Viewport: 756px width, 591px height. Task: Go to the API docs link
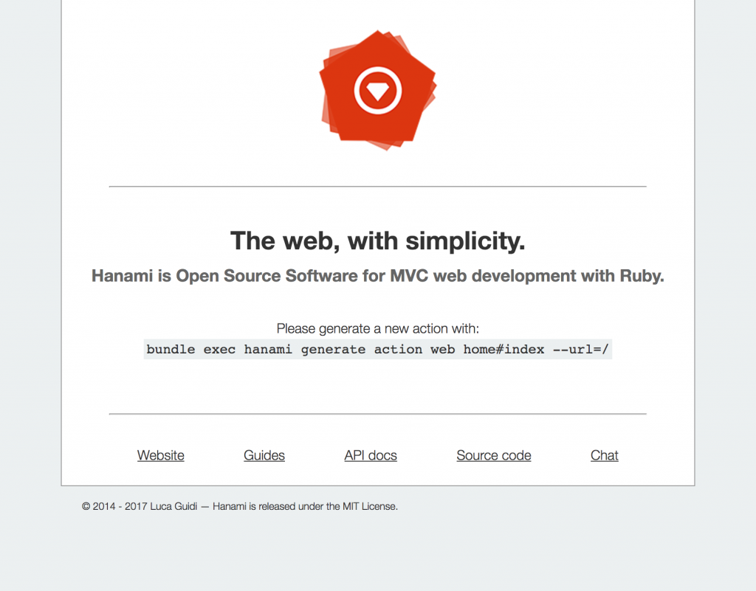pyautogui.click(x=371, y=455)
